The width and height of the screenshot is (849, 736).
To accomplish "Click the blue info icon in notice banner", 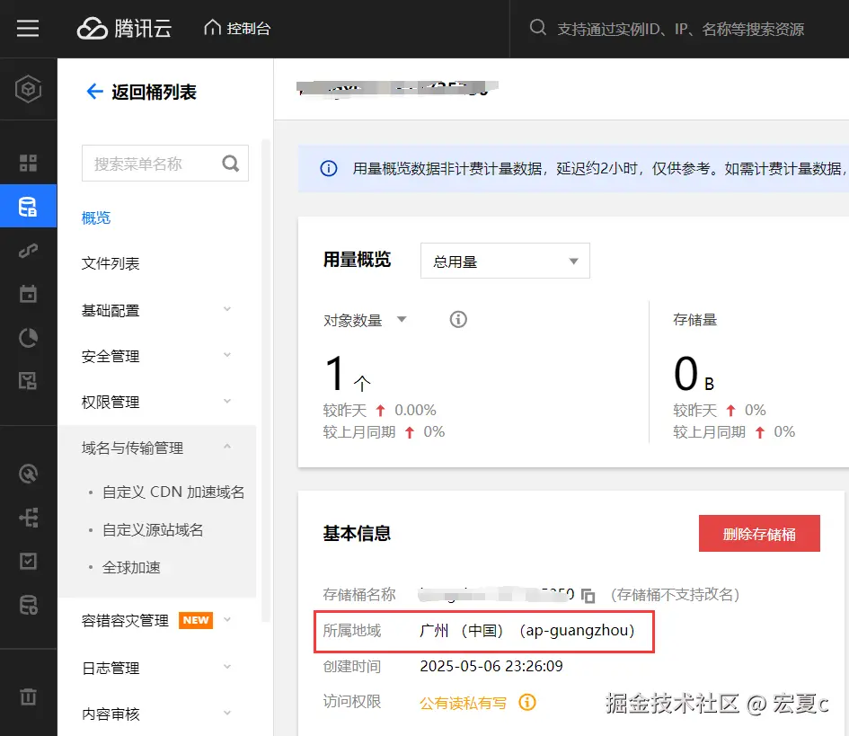I will click(x=329, y=168).
